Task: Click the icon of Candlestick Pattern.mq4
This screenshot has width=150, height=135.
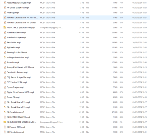Action: (x=5, y=72)
